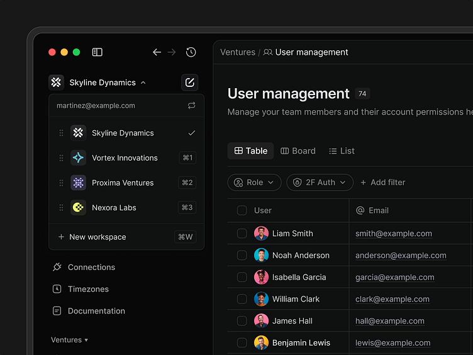Click the drag handle beside Vortex Innovations
The width and height of the screenshot is (473, 355).
pyautogui.click(x=61, y=158)
